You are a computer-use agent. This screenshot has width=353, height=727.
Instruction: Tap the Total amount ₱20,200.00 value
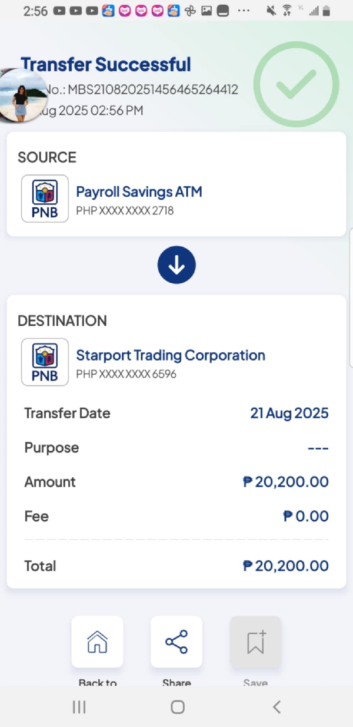tap(286, 566)
